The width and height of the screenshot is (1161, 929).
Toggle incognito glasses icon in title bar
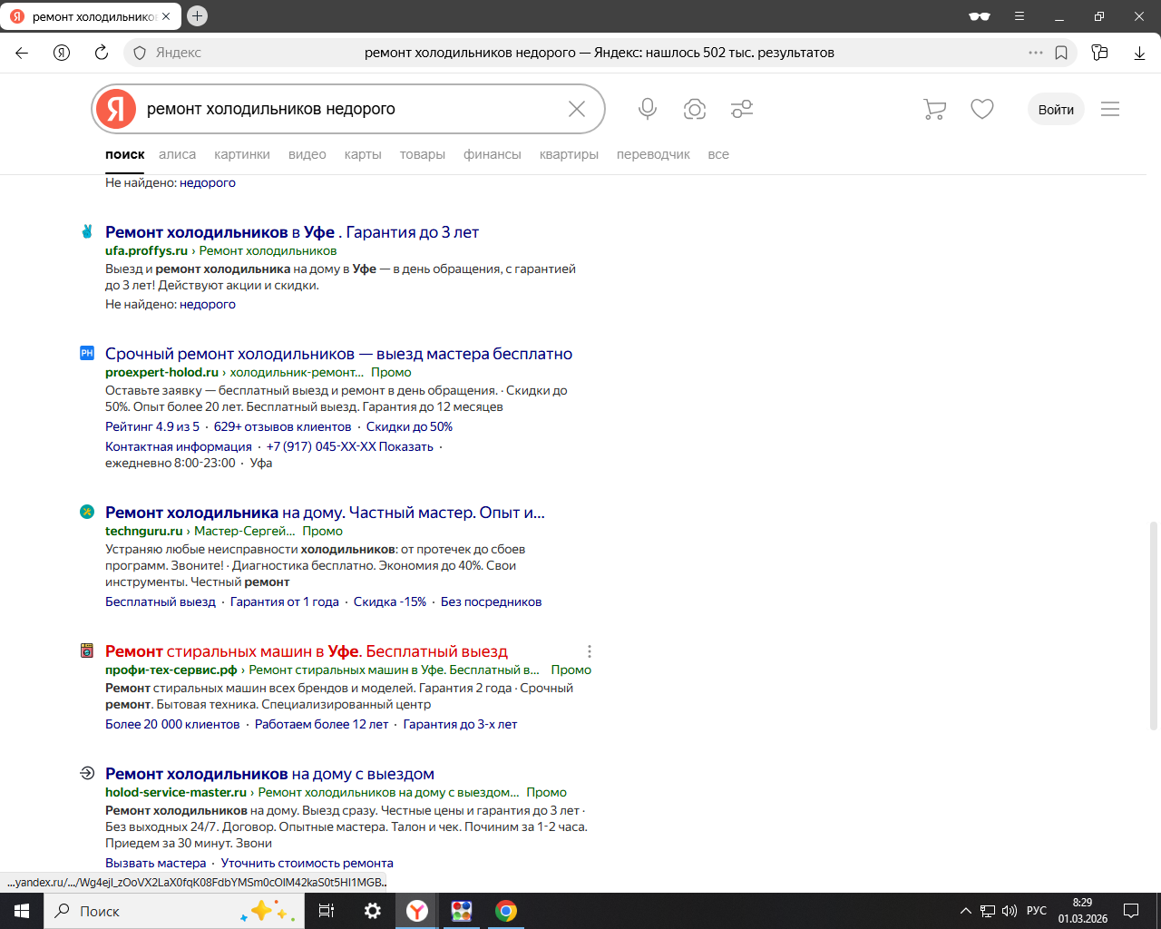[980, 16]
